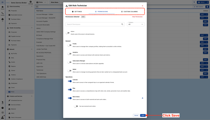Click Edit on Account Manager - Caliber row
Image resolution: width=210 pixels, height=120 pixels.
(x=202, y=14)
